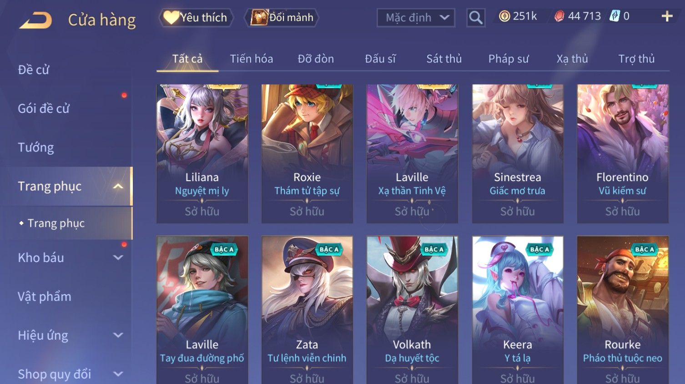Open the search magnifier icon
685x384 pixels.
tap(476, 18)
